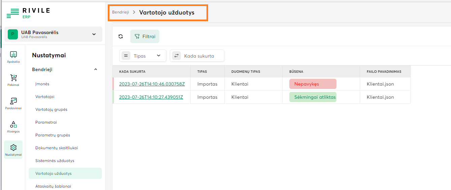Click the equals operator icon in Tipas filter
This screenshot has height=190, width=451.
pyautogui.click(x=126, y=56)
